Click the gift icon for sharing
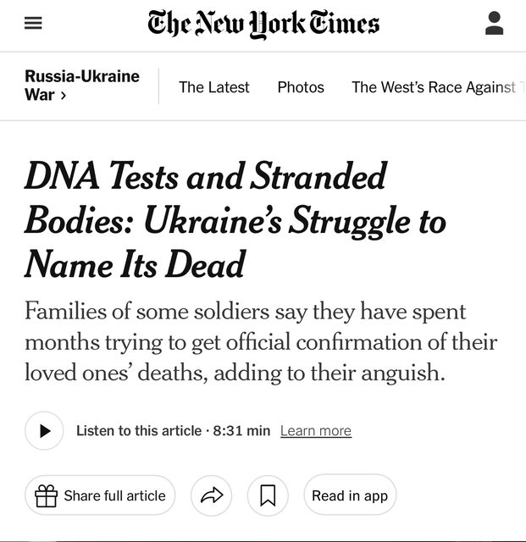This screenshot has width=526, height=542. pyautogui.click(x=46, y=495)
